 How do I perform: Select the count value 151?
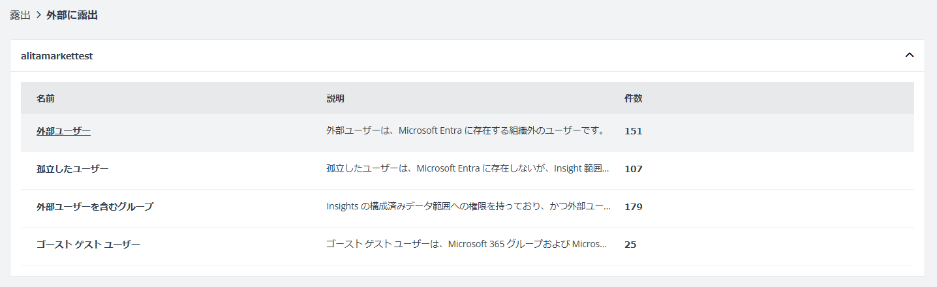tap(633, 131)
